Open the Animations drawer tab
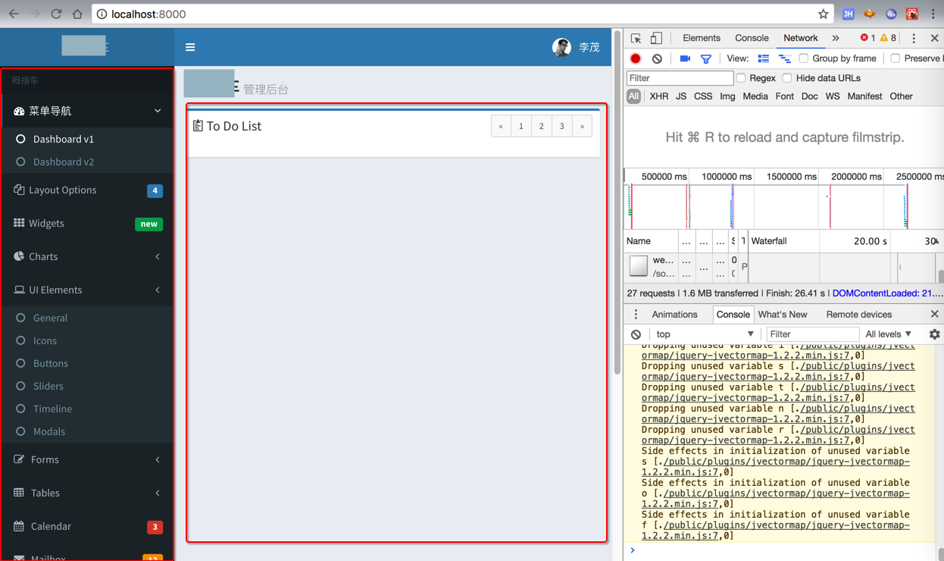Image resolution: width=944 pixels, height=561 pixels. (674, 315)
